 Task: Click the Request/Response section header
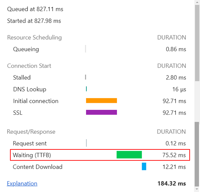pyautogui.click(x=31, y=132)
